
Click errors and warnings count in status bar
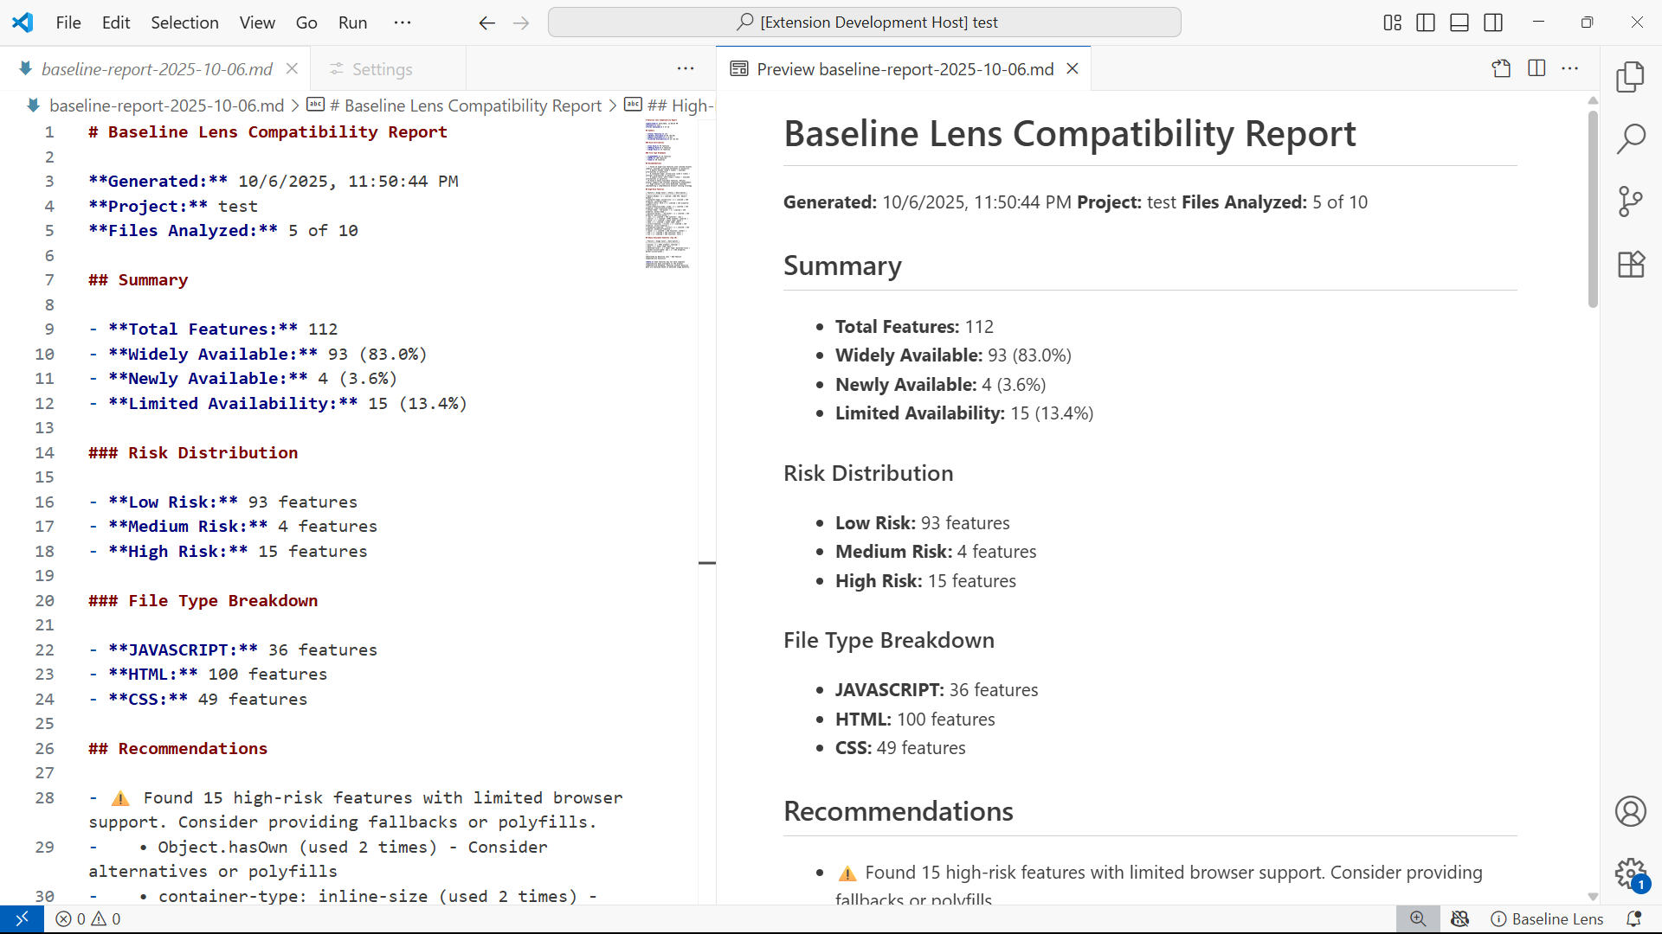(87, 918)
